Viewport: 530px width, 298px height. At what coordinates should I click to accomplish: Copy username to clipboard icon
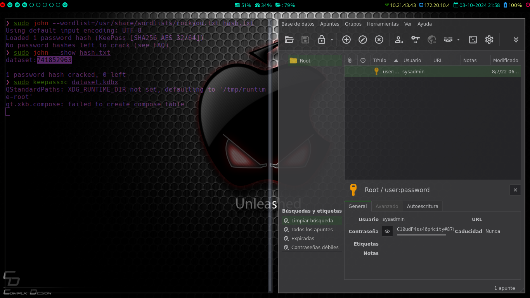(399, 40)
